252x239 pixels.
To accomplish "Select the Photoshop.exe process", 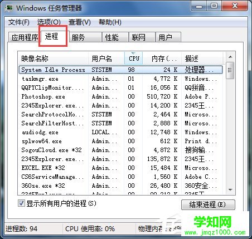I will pos(120,96).
